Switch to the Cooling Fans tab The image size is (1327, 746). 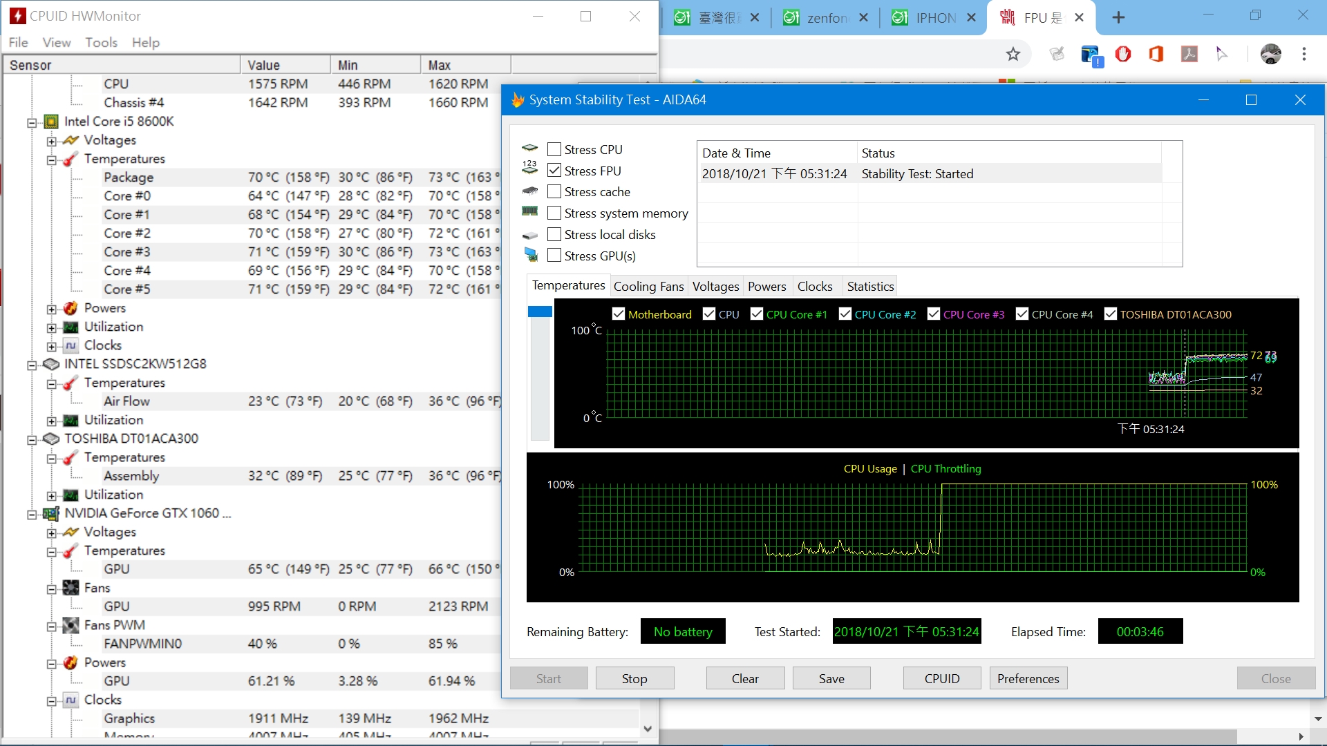[x=648, y=286]
